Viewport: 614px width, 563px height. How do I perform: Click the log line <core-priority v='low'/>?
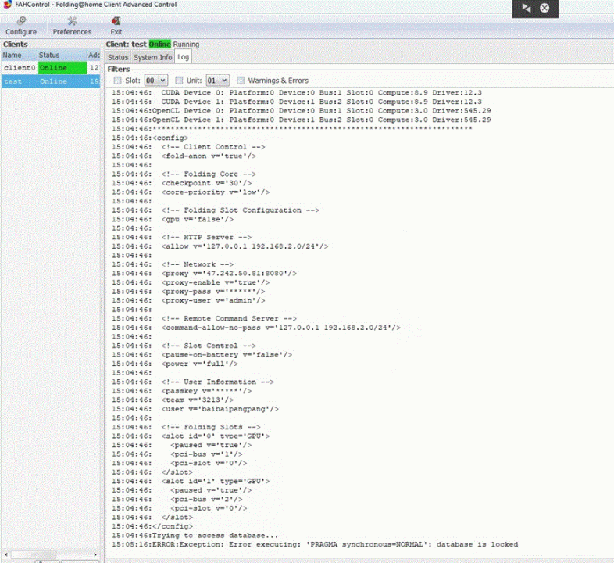pos(191,192)
